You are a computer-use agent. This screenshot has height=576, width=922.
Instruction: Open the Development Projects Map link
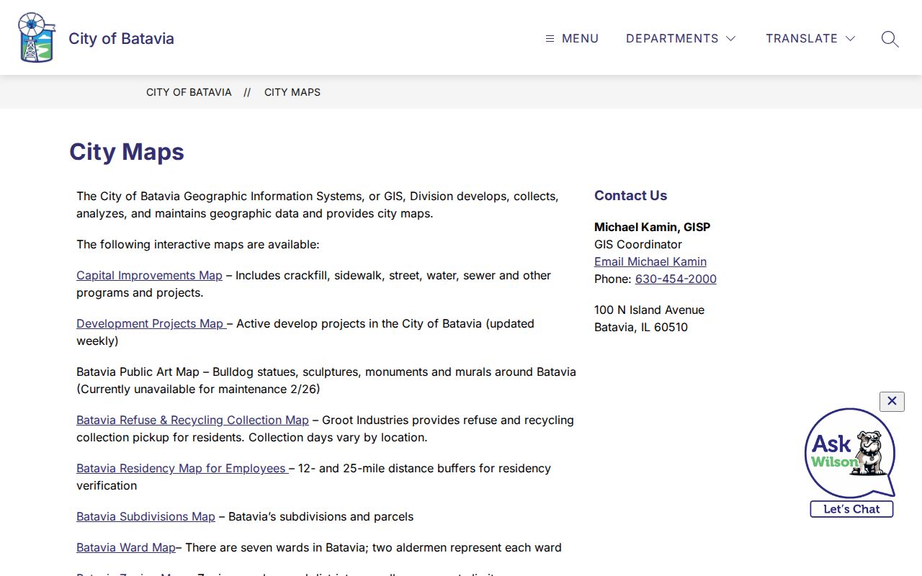point(151,324)
